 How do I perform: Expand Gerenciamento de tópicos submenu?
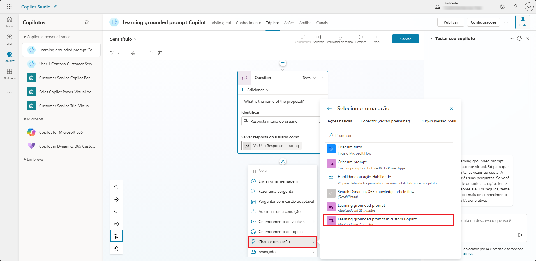tap(283, 232)
